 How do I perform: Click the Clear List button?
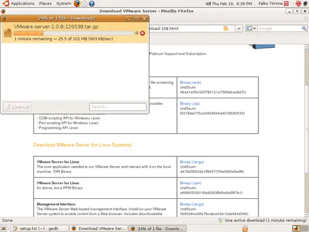[x=17, y=107]
